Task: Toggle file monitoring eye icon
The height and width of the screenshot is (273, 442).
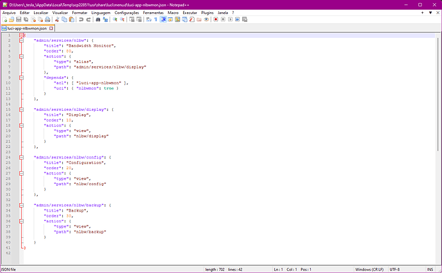Action: [206, 19]
